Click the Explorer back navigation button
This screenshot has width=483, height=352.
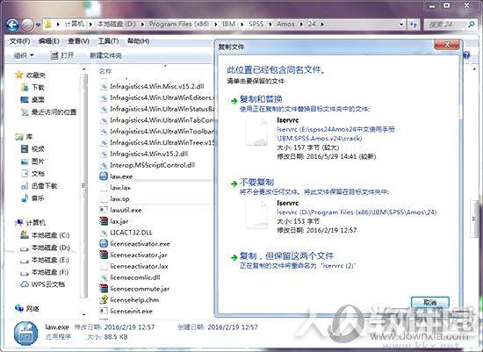point(12,25)
